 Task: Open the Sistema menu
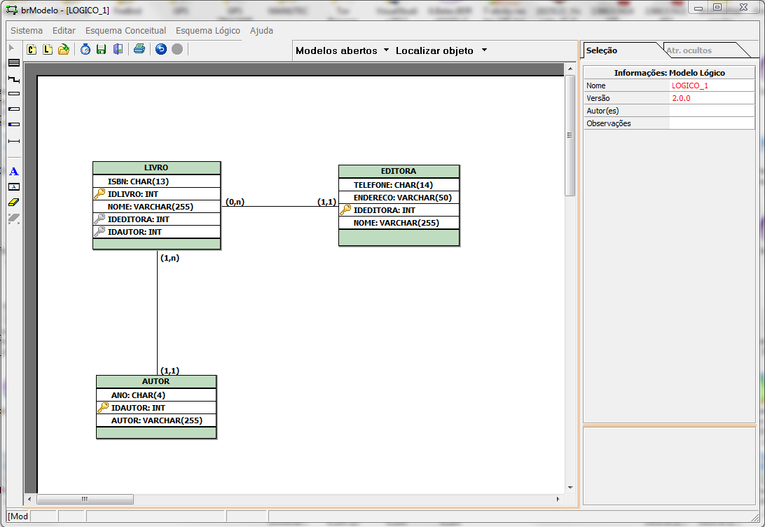click(x=27, y=30)
